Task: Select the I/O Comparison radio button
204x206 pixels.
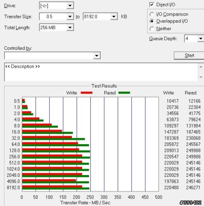Action: pos(152,14)
